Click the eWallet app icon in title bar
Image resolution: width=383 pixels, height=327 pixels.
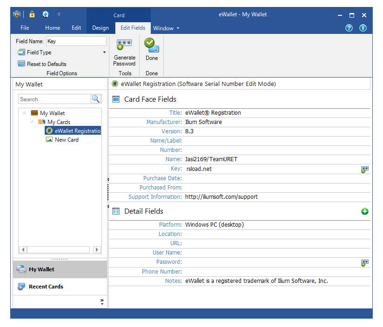click(17, 14)
